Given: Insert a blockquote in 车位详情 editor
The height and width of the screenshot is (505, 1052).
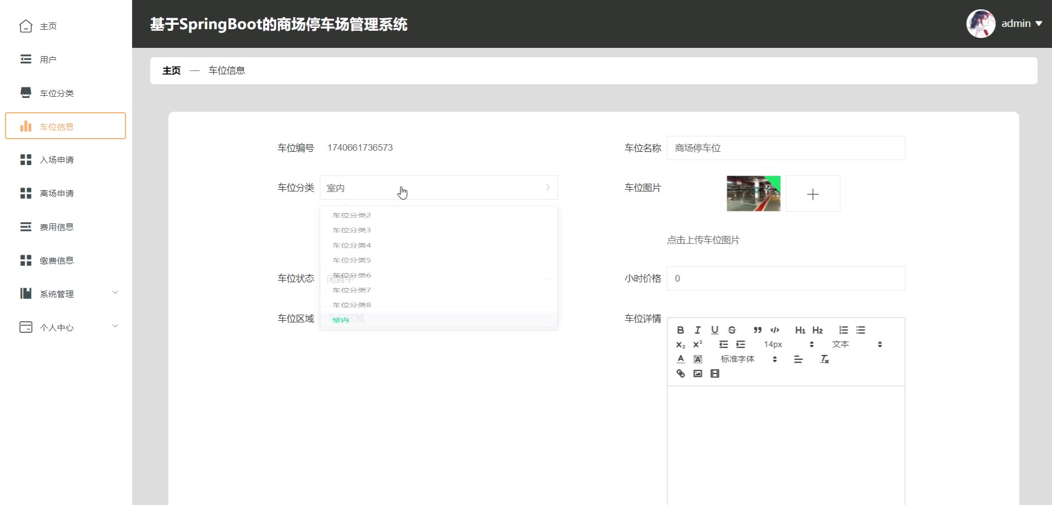Looking at the screenshot, I should point(758,330).
